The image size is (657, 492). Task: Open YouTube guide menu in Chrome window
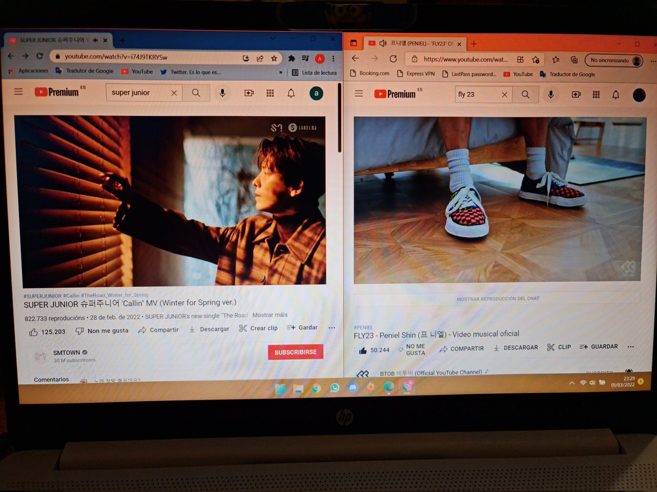pos(19,92)
